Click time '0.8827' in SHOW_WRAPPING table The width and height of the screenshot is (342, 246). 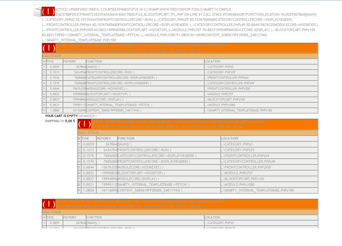(x=88, y=179)
